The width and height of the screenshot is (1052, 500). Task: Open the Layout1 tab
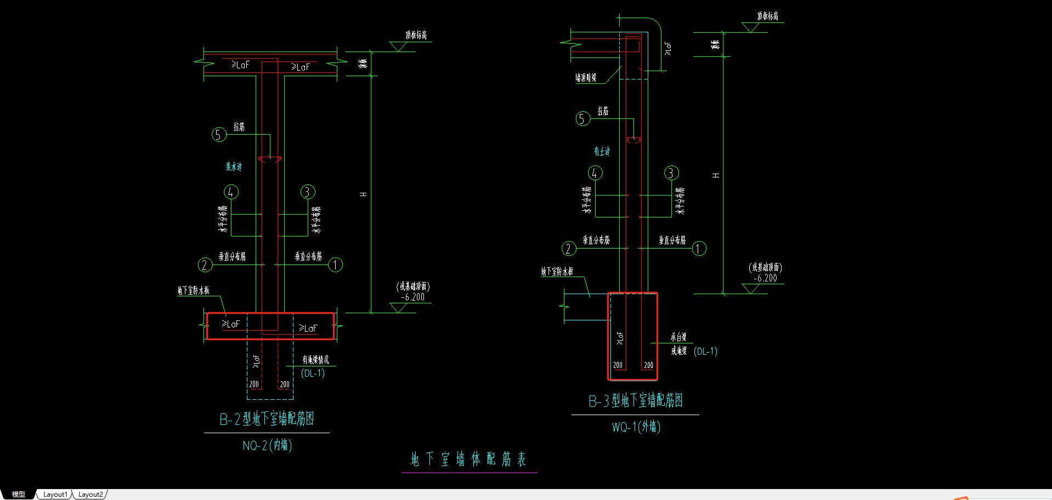point(55,494)
